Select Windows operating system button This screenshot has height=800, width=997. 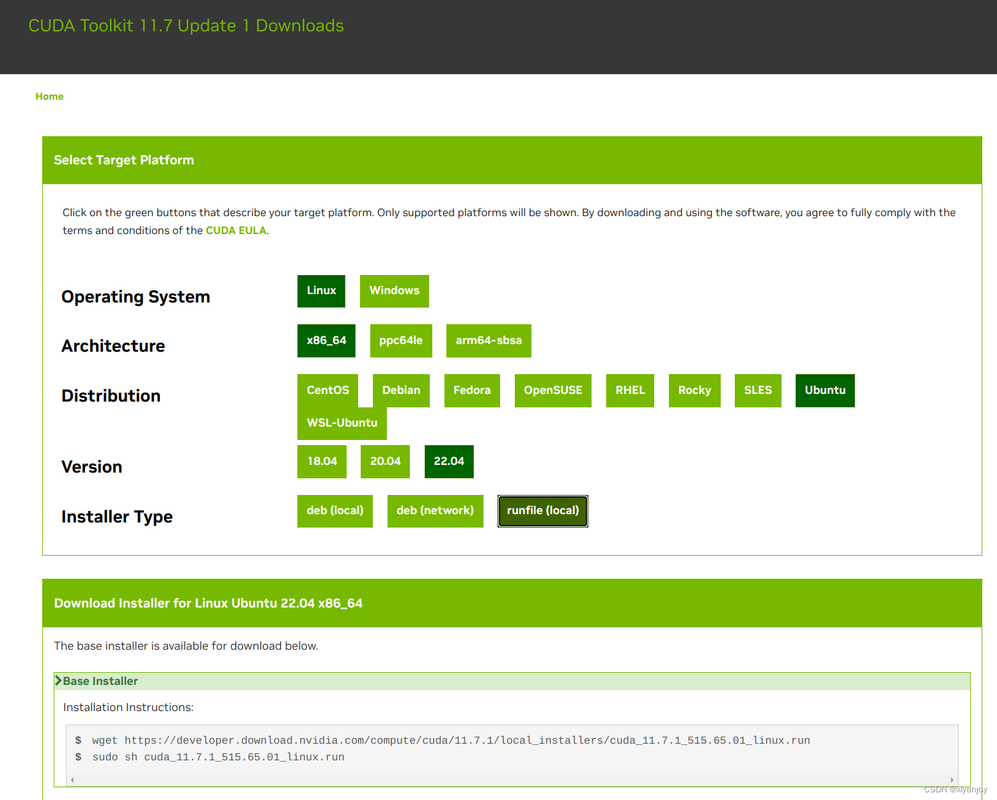pos(394,291)
